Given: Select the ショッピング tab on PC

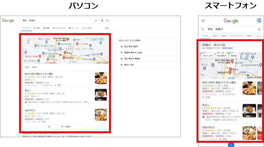Looking at the screenshot, I should pyautogui.click(x=59, y=28).
